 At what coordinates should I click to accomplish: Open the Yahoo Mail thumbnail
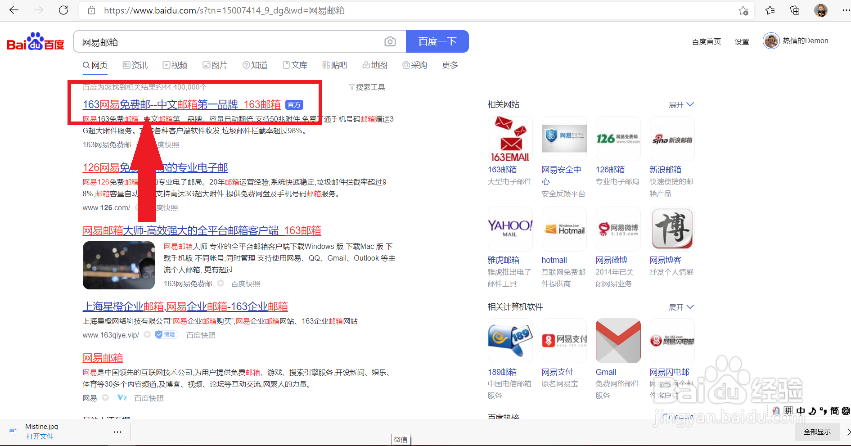tap(510, 229)
